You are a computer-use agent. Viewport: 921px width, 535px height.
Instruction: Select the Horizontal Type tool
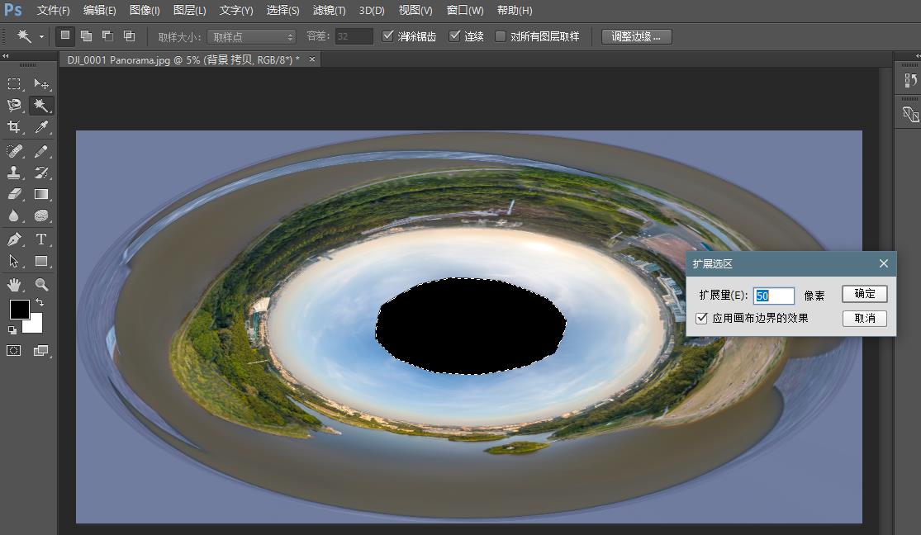[41, 239]
